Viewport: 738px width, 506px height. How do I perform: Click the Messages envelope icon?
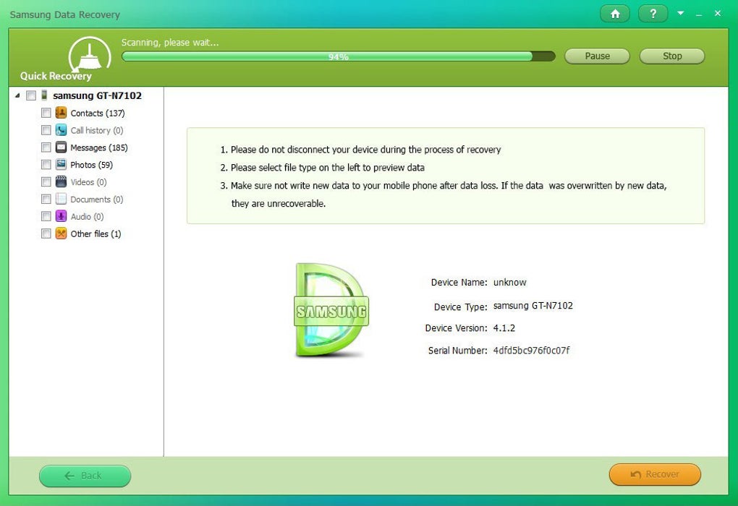pos(61,147)
